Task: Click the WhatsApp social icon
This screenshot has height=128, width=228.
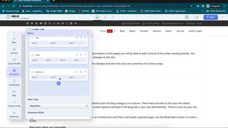Action: (67, 23)
